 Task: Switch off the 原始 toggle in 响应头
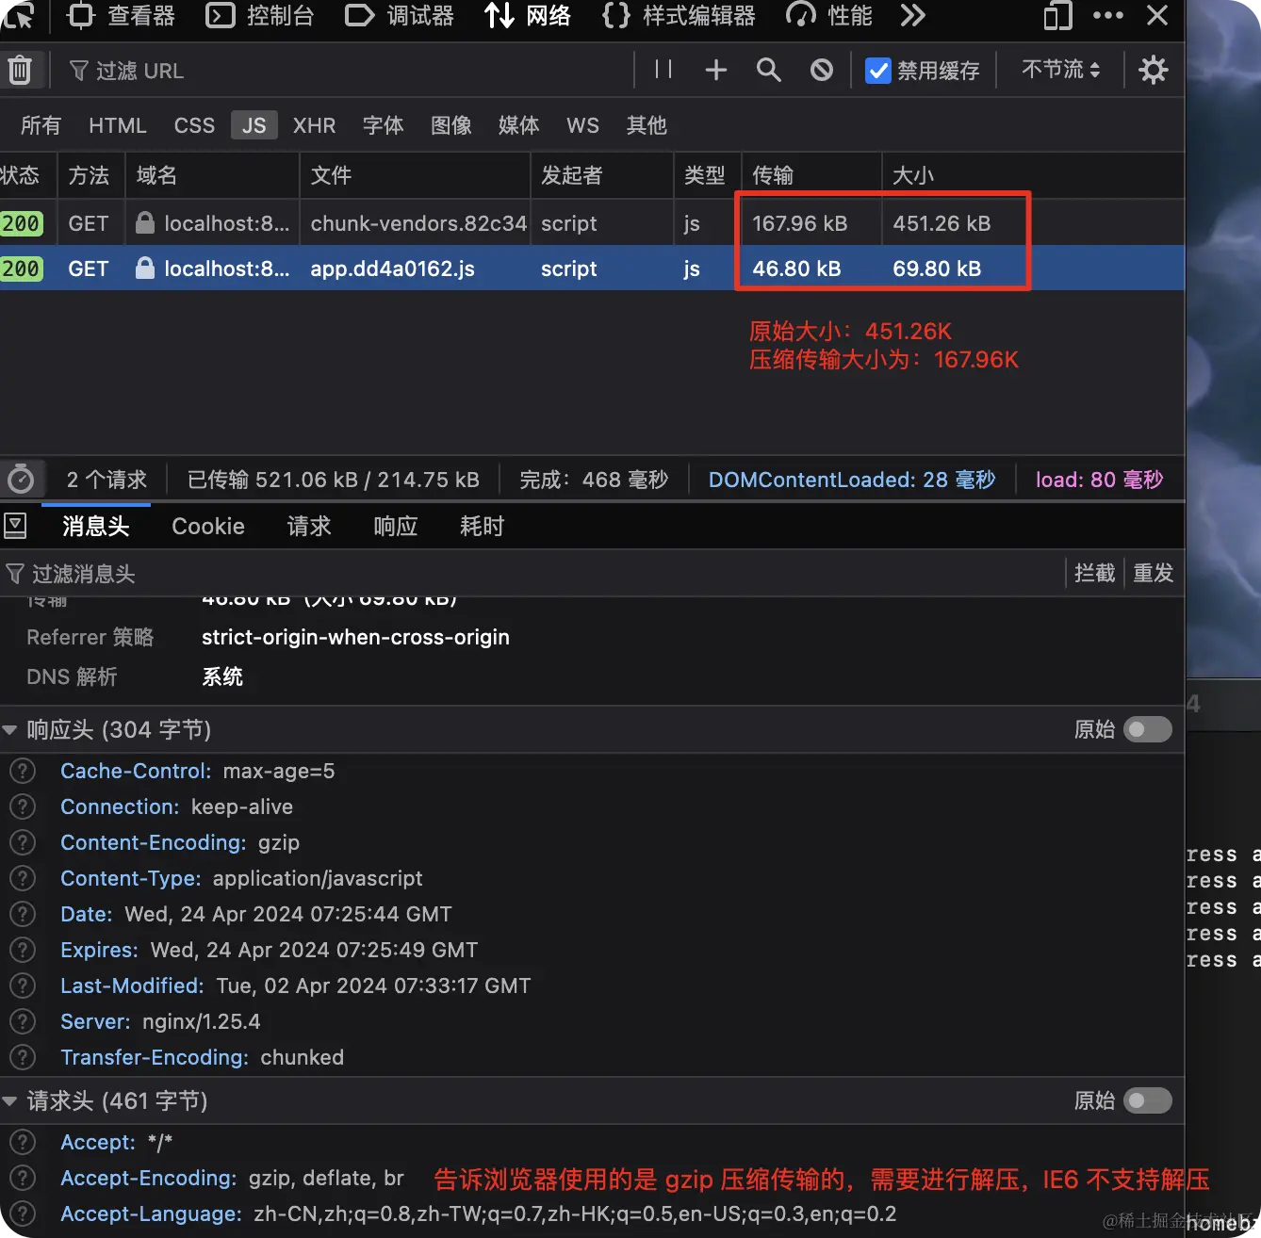coord(1147,728)
